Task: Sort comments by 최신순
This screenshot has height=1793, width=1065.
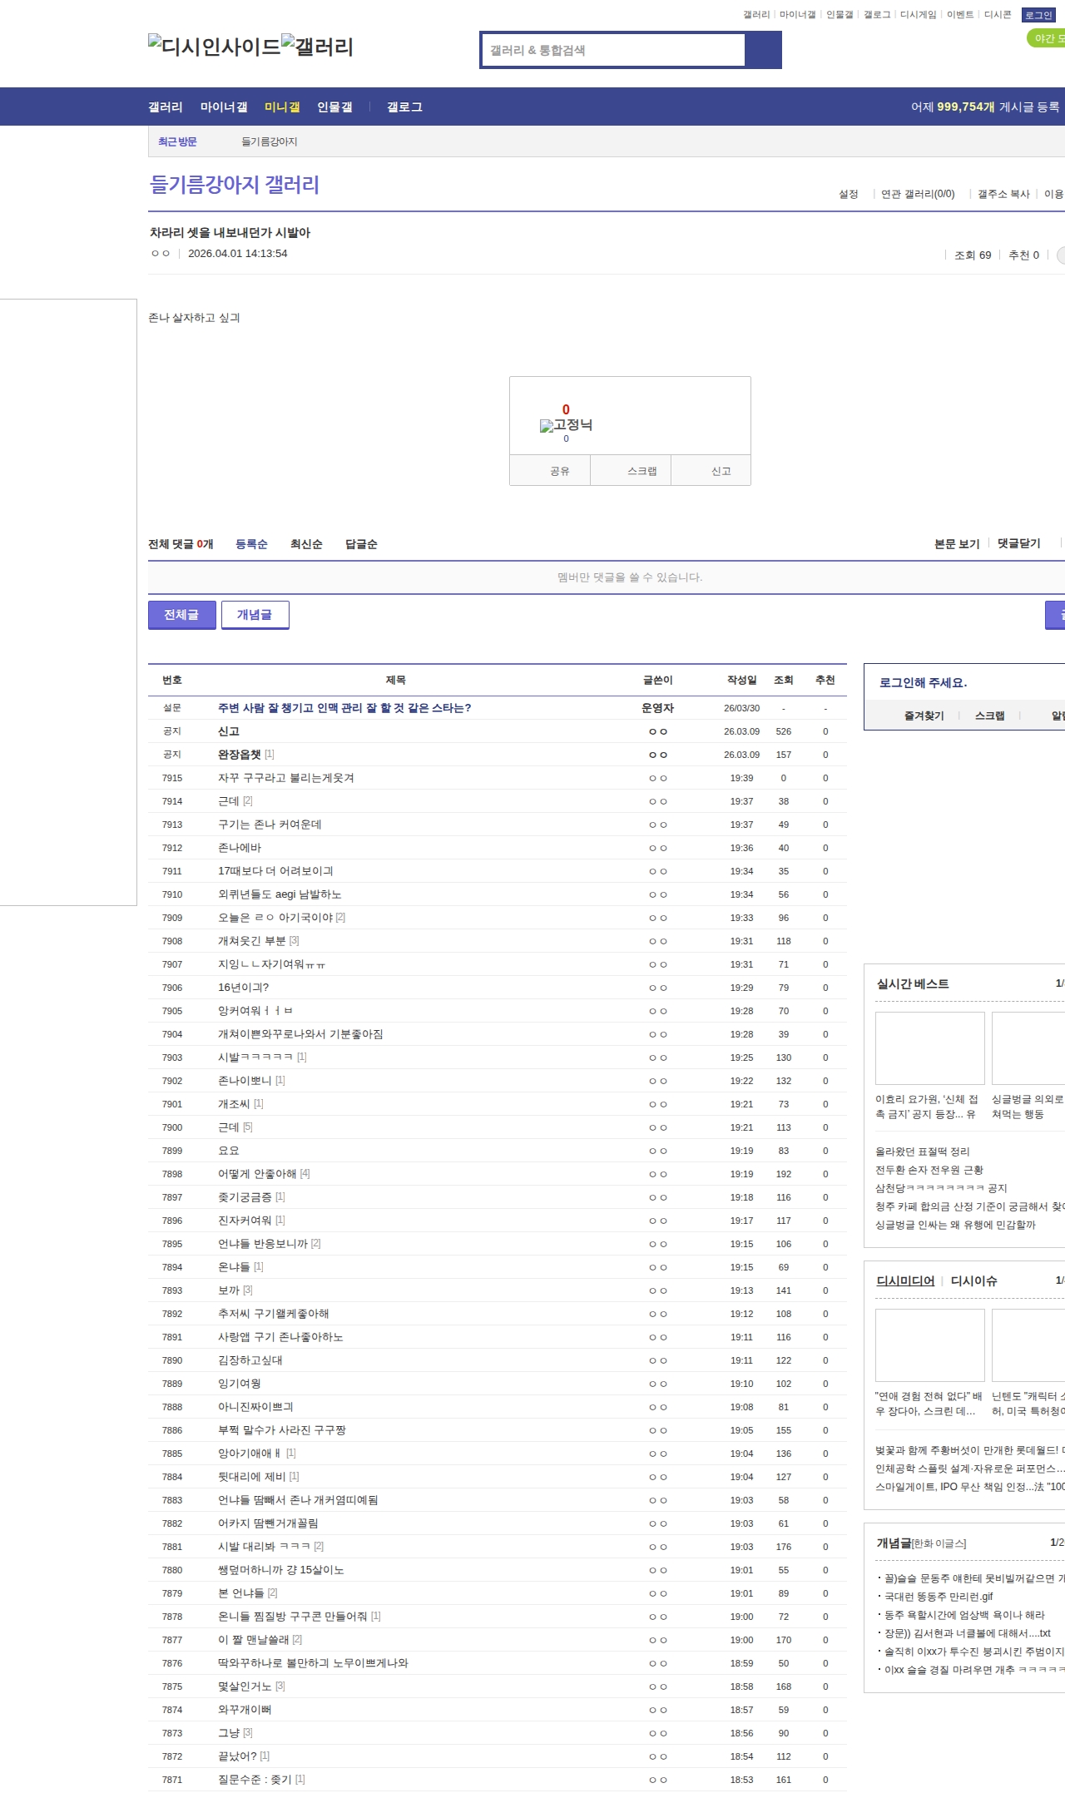Action: coord(306,544)
